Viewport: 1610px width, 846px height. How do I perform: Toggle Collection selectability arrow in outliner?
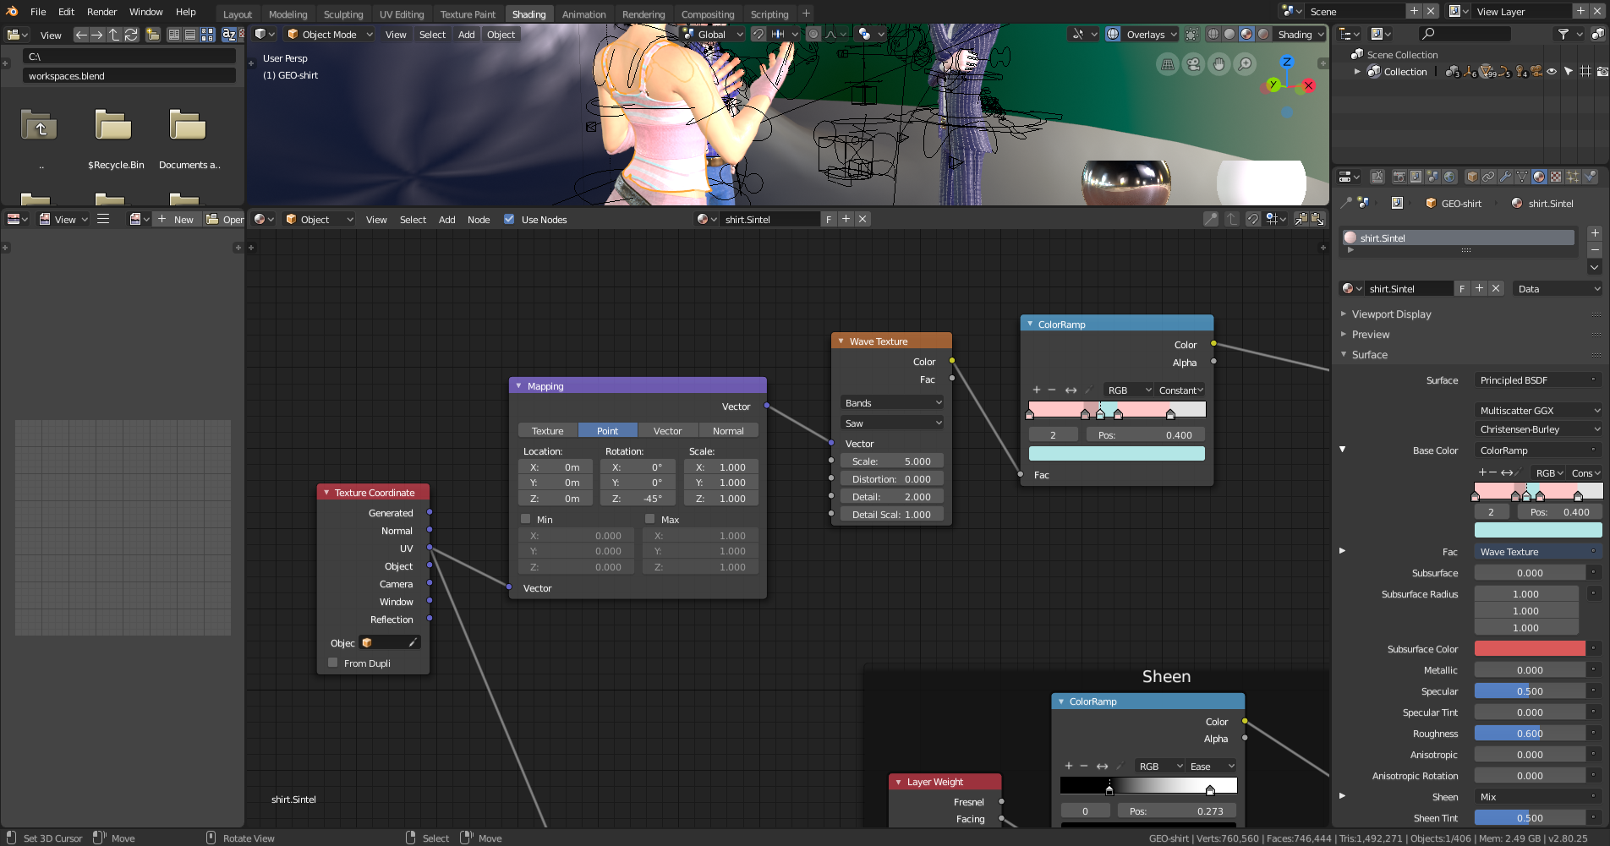coord(1569,72)
